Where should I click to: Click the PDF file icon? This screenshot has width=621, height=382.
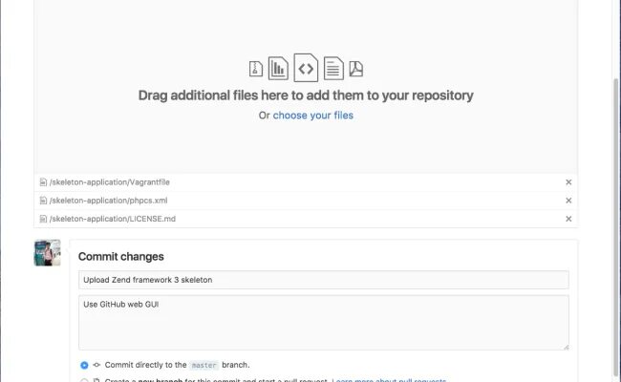(355, 69)
